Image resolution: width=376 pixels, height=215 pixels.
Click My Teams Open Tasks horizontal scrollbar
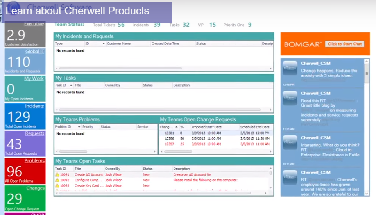(x=155, y=193)
